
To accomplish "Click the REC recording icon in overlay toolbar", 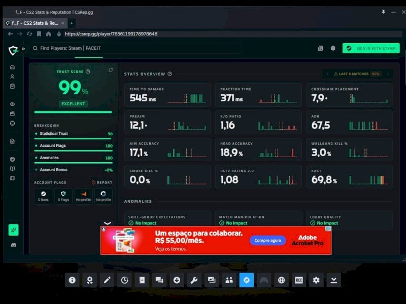I will coord(299,280).
